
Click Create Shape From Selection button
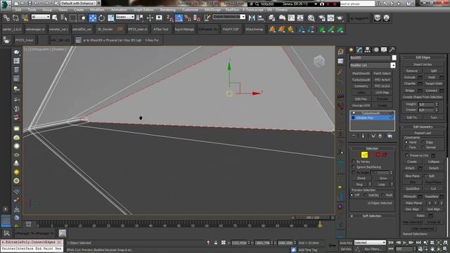423,97
